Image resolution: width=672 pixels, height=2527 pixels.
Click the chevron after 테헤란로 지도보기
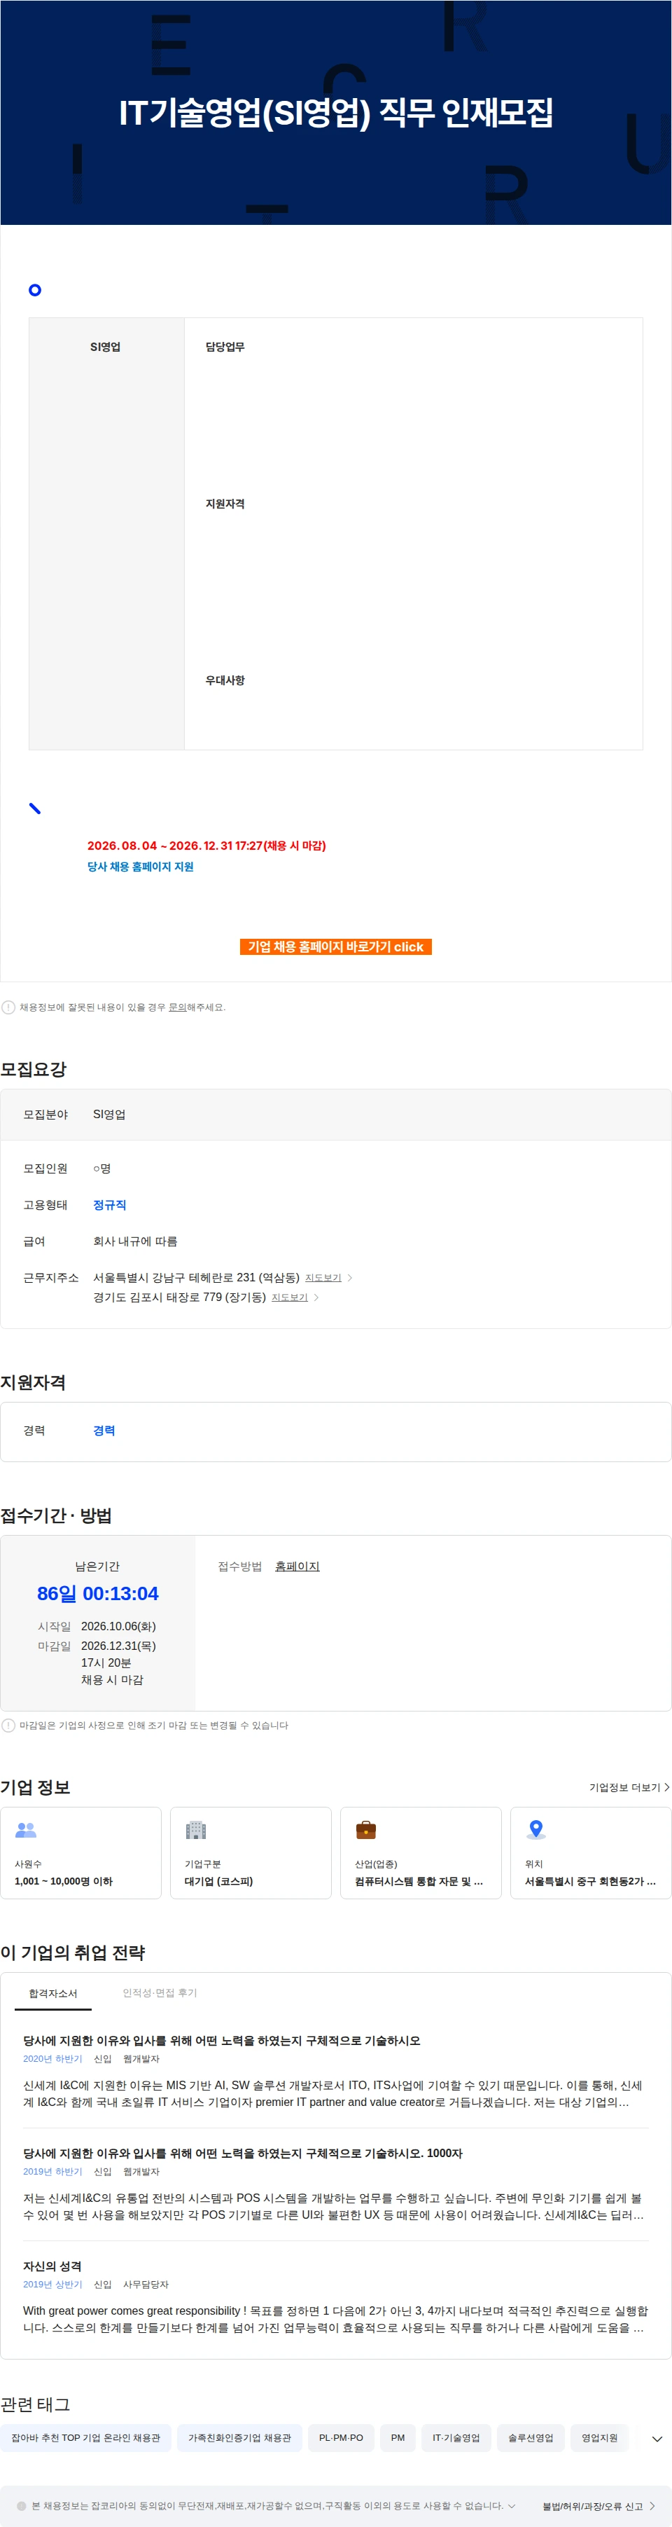pos(351,1279)
